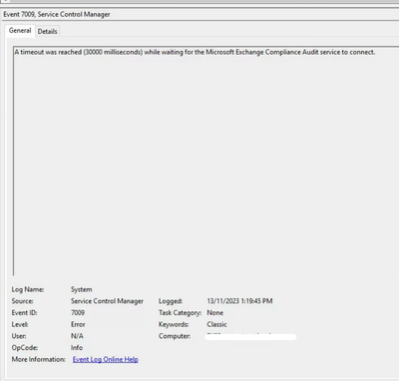Screen dimensions: 399x381
Task: Select the 'Event 7009, Service Control Manager' header
Action: point(57,14)
